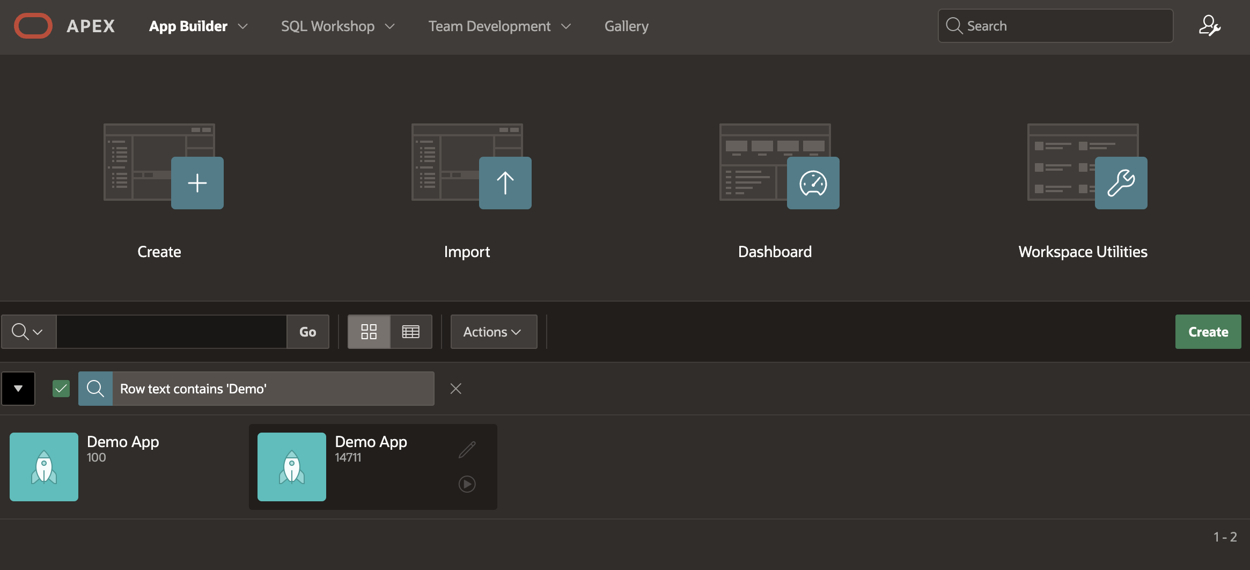Viewport: 1250px width, 570px height.
Task: Open the administration user menu icon
Action: pyautogui.click(x=1210, y=26)
